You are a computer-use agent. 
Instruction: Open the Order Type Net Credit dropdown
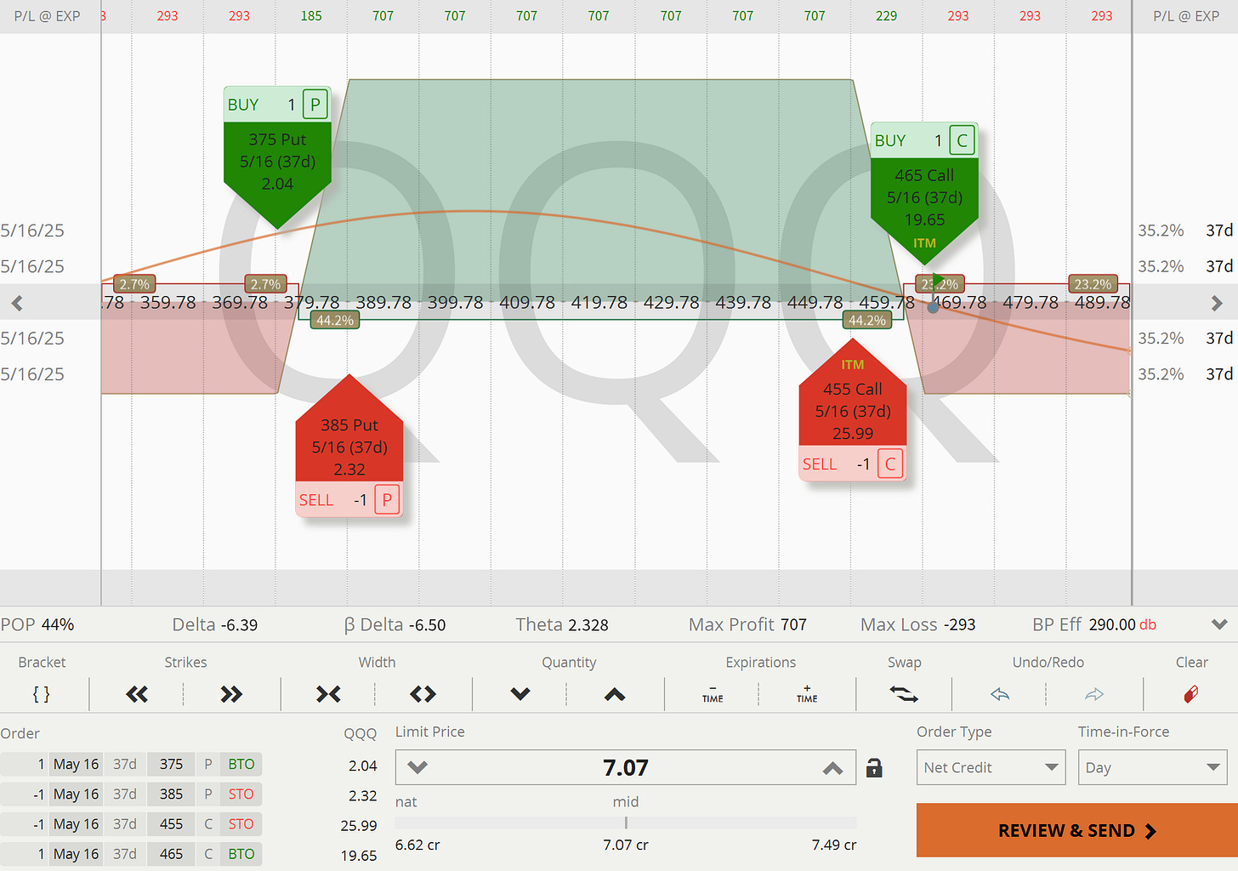coord(991,767)
